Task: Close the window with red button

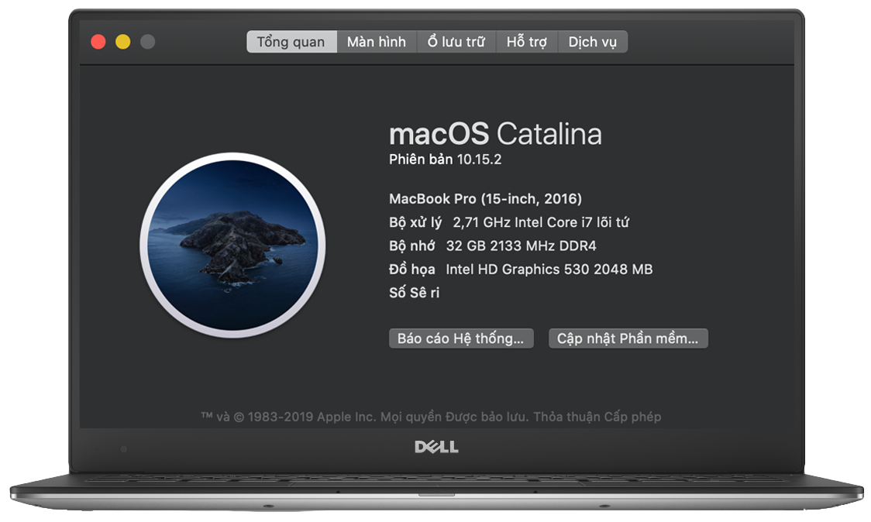Action: [98, 42]
